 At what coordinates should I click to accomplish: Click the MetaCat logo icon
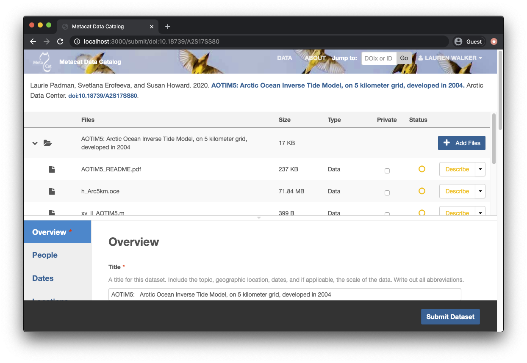tap(42, 61)
